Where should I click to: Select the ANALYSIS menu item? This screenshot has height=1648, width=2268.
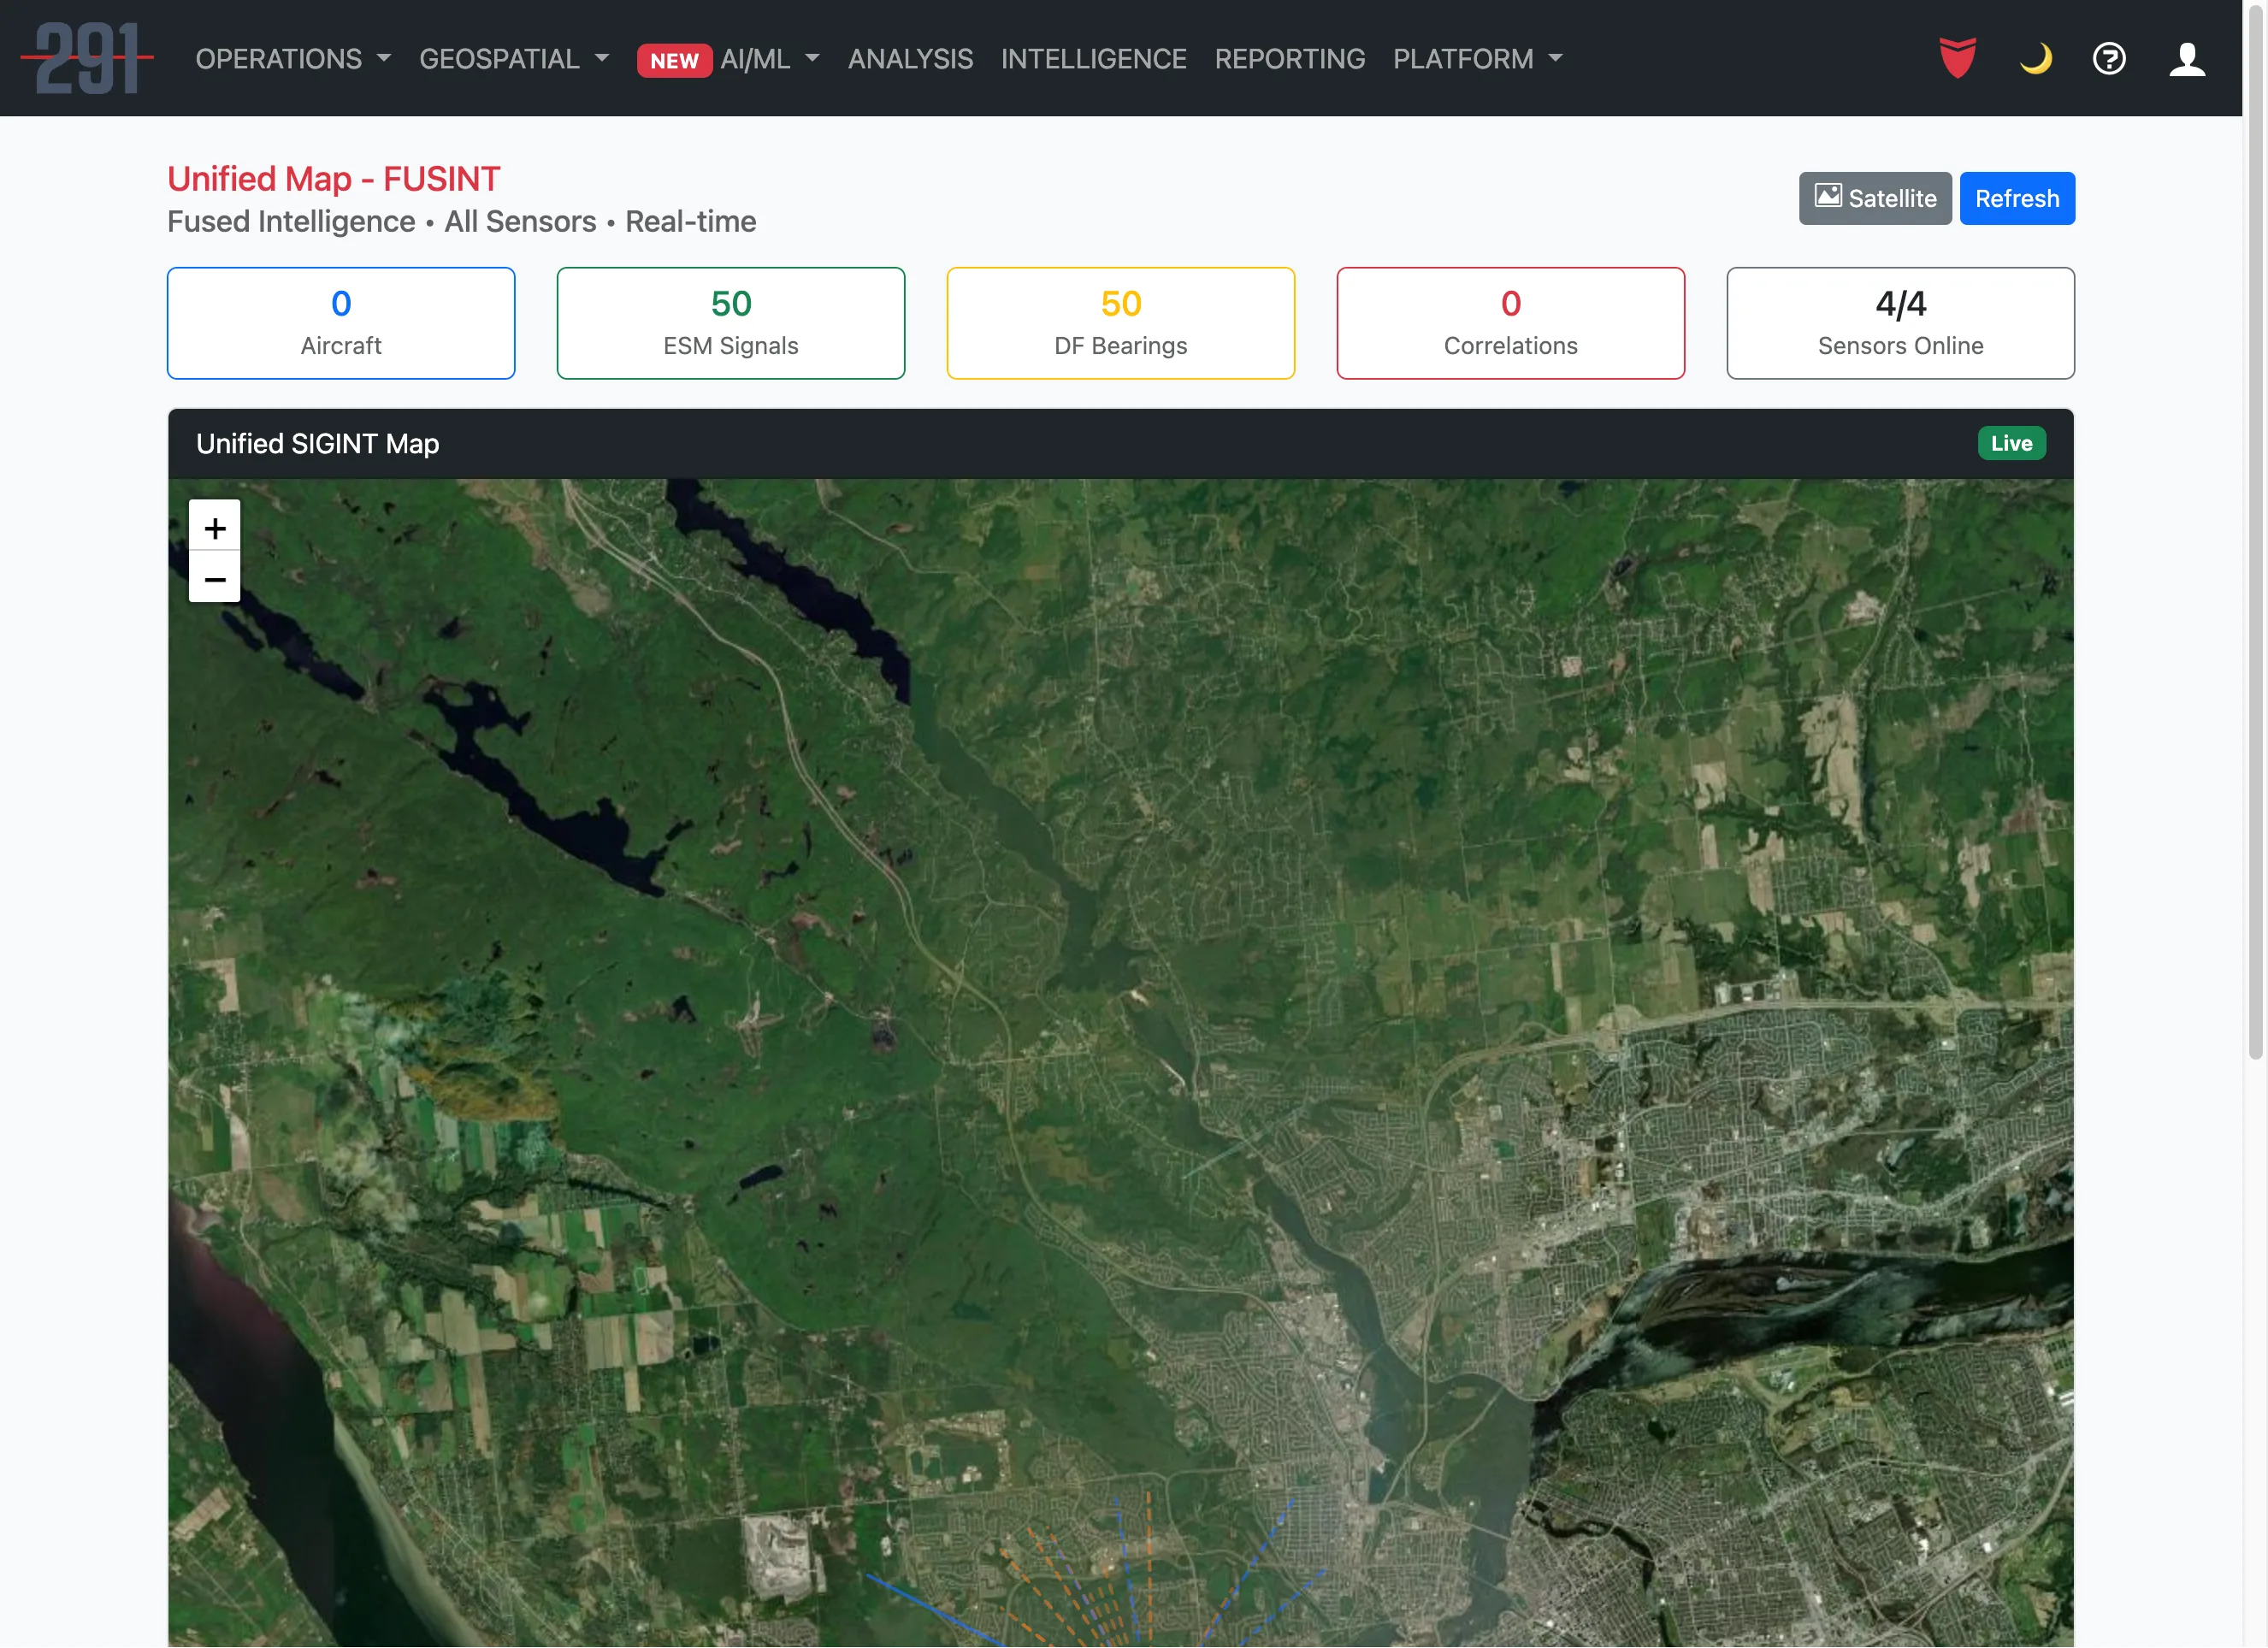(910, 59)
